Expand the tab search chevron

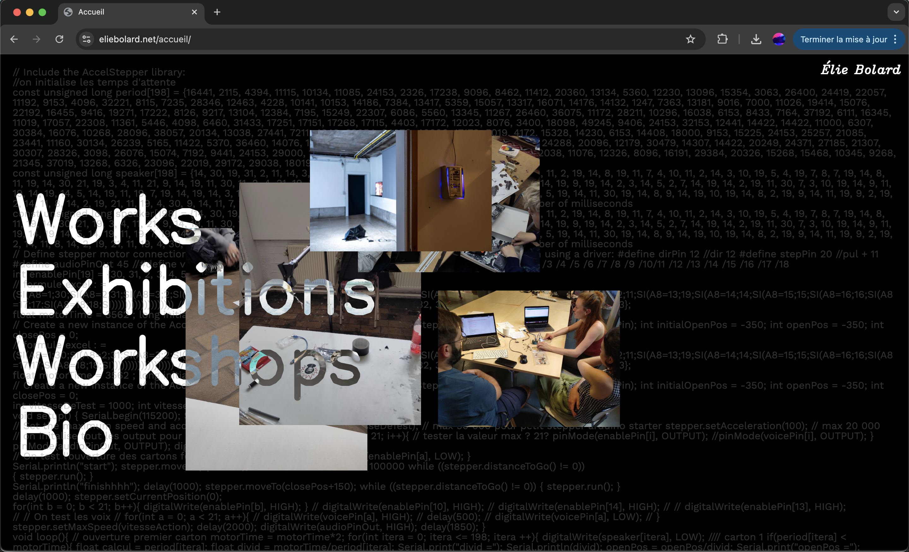pos(896,12)
